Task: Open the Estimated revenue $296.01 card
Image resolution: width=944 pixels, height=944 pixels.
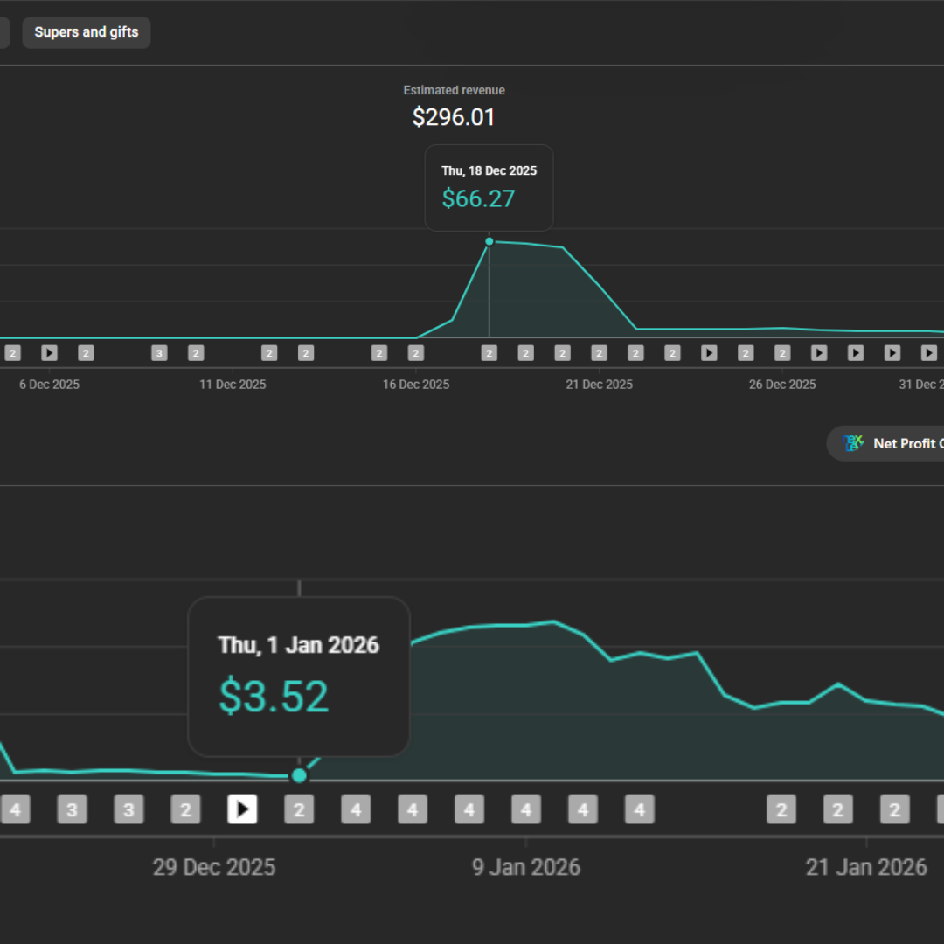Action: (454, 107)
